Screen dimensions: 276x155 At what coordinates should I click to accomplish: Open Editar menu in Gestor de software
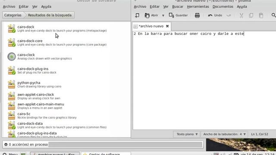point(24,6)
